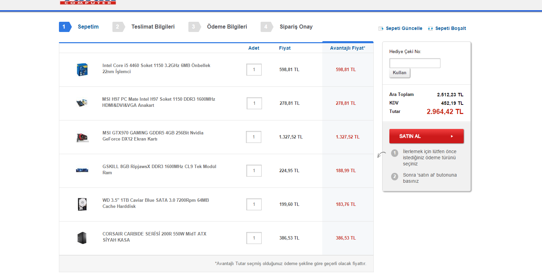Open Corsair Carbide case thumbnail
The image size is (542, 278).
82,238
